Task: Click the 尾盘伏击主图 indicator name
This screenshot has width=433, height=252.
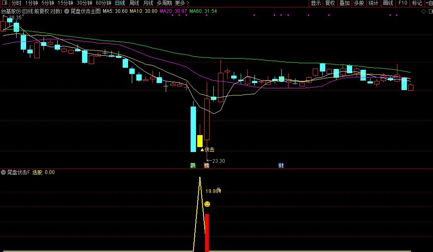Action: point(86,11)
